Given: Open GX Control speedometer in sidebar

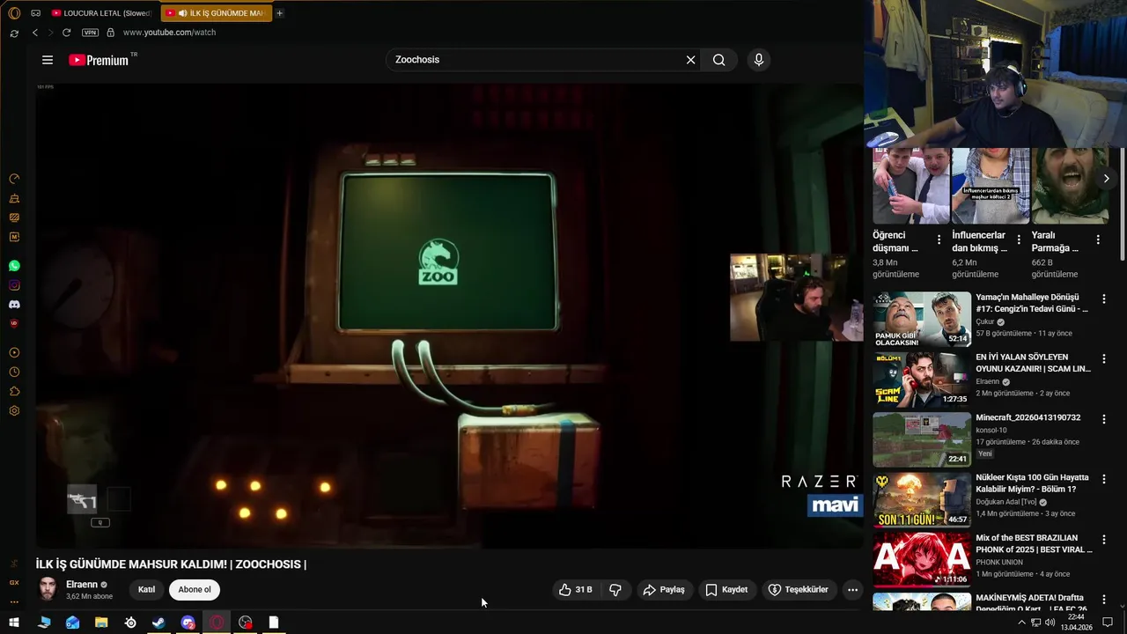Looking at the screenshot, I should 14,179.
